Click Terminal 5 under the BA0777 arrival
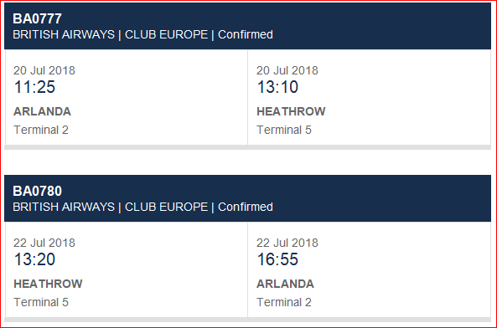Screen dimensions: 497x328 pos(284,130)
